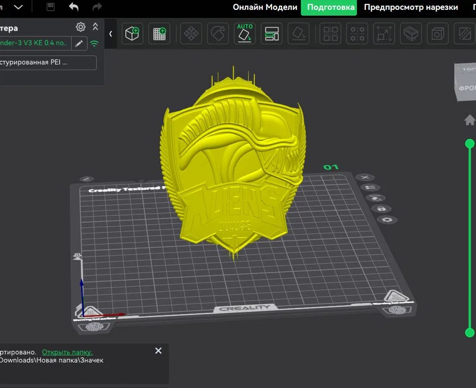Reset the view with home icon

click(469, 120)
